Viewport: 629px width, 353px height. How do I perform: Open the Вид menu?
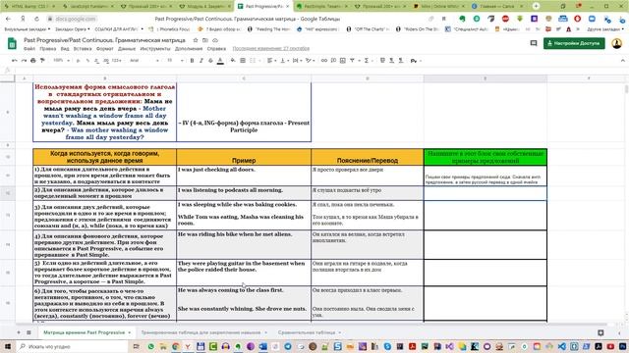(x=65, y=48)
